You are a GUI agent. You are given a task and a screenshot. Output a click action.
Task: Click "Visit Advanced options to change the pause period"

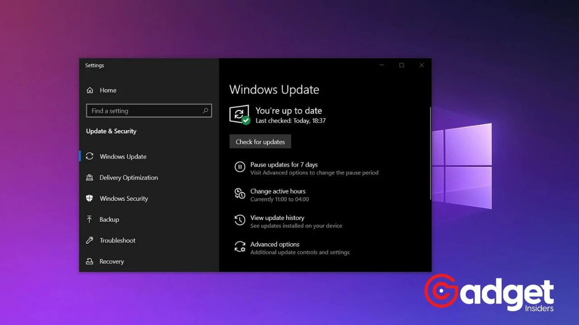click(314, 172)
